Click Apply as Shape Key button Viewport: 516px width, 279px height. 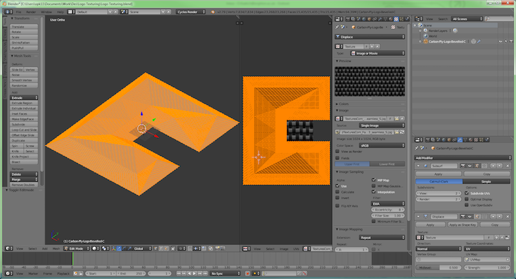pos(464,224)
